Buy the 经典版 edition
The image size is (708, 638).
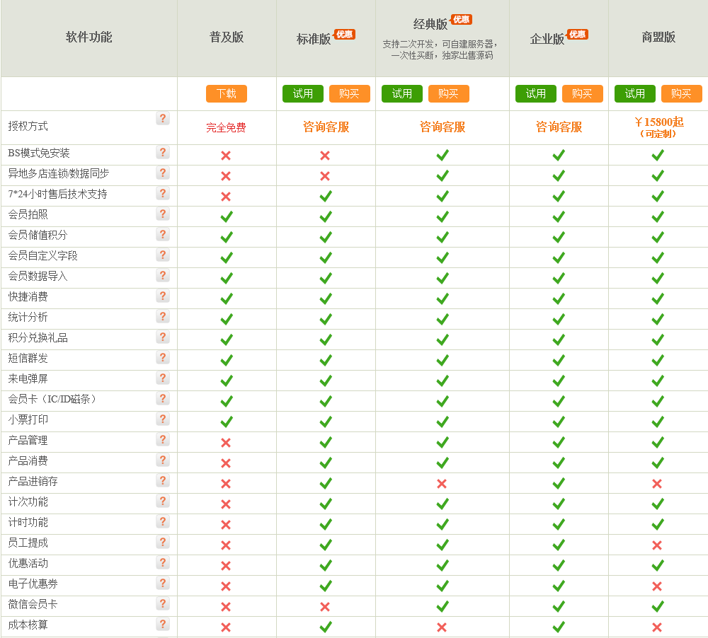tap(448, 93)
